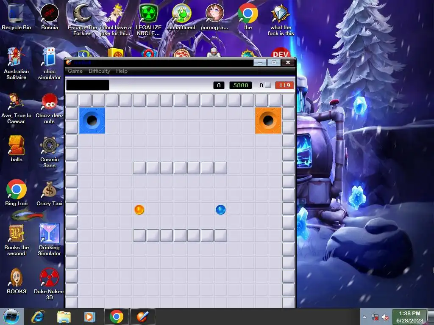Screen dimensions: 434x325
Task: Open the Game menu
Action: 75,71
